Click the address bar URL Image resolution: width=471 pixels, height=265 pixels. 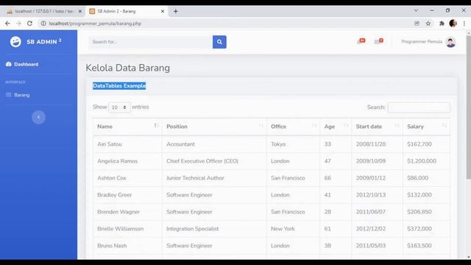click(x=95, y=24)
